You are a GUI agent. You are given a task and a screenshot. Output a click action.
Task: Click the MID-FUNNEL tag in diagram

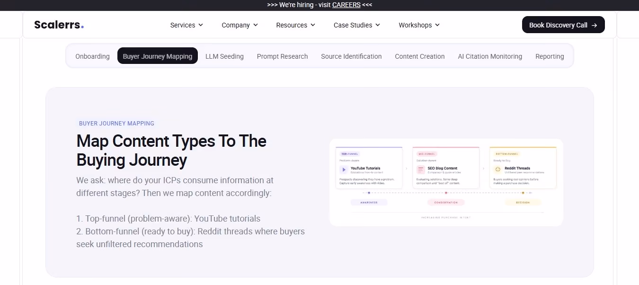427,154
